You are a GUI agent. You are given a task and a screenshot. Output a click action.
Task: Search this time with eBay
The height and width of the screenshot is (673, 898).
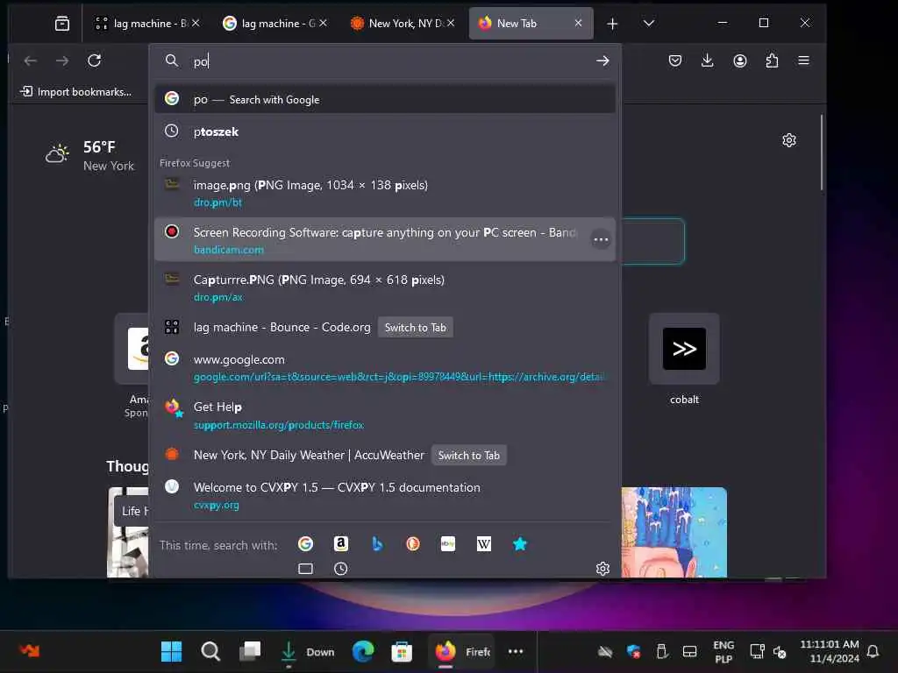pyautogui.click(x=448, y=543)
